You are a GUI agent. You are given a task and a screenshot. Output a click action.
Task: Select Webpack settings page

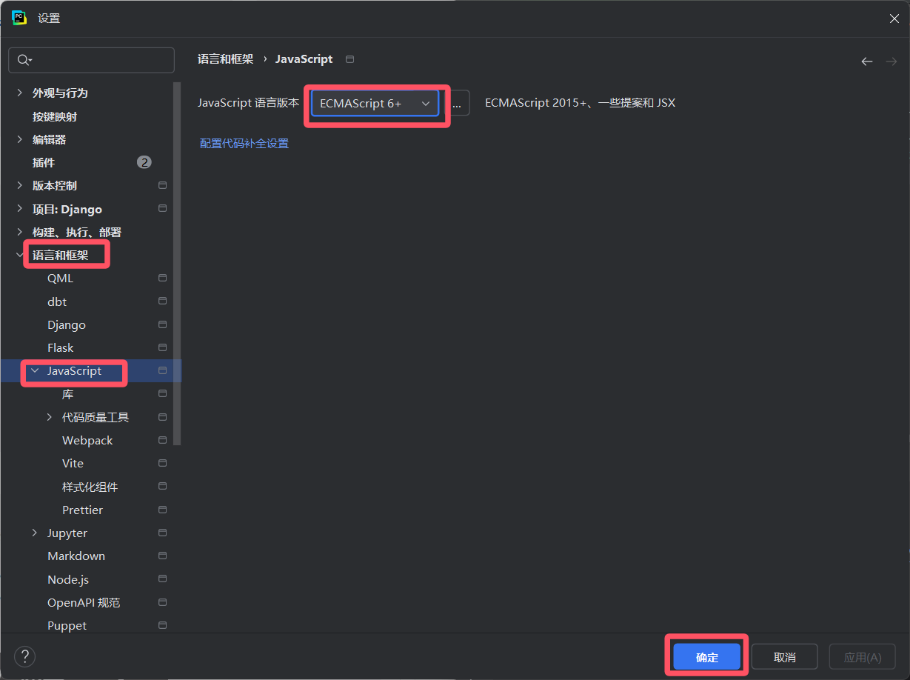[87, 440]
